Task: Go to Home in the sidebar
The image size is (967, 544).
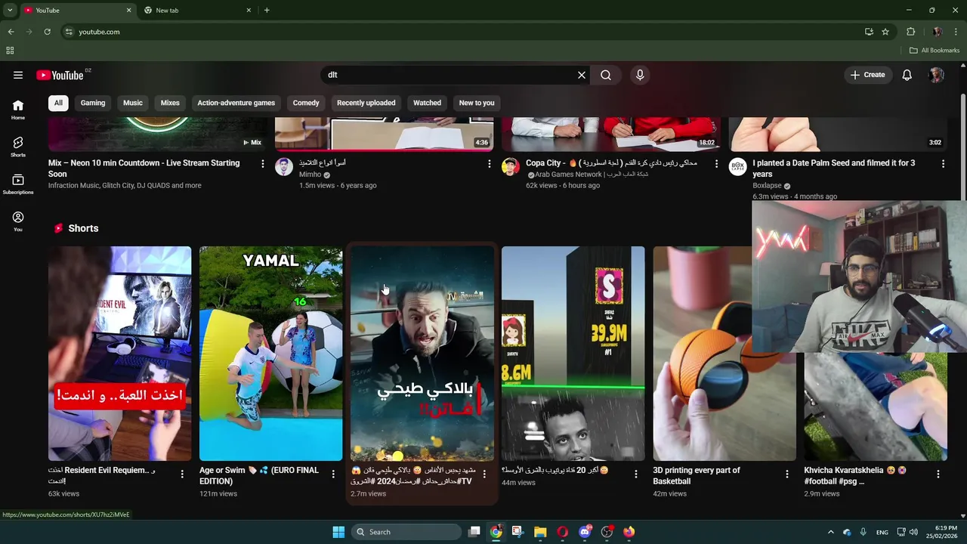Action: click(x=18, y=110)
